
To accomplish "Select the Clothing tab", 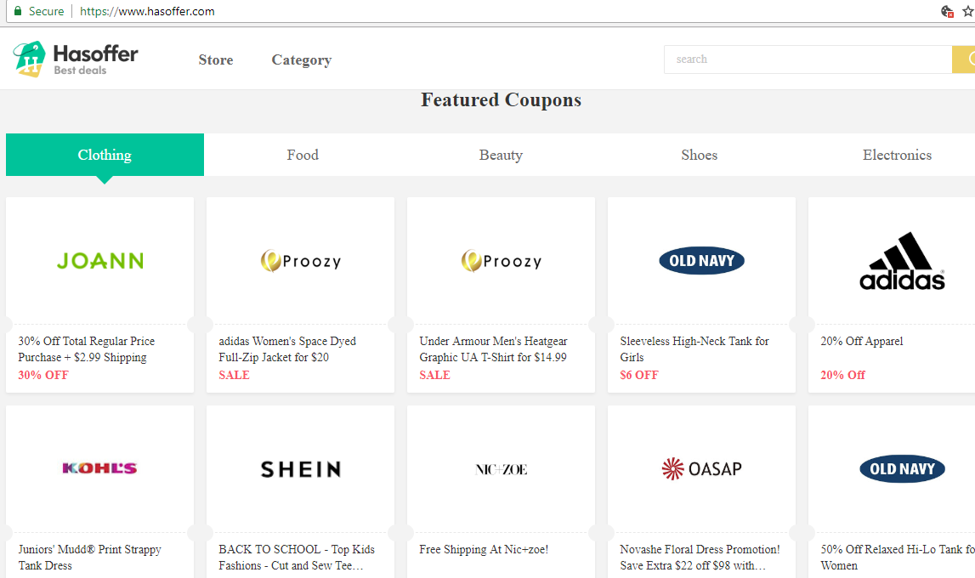I will (105, 155).
